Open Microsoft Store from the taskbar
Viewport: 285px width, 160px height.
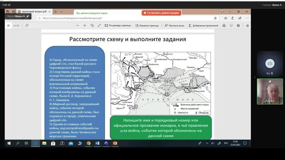coord(53,143)
